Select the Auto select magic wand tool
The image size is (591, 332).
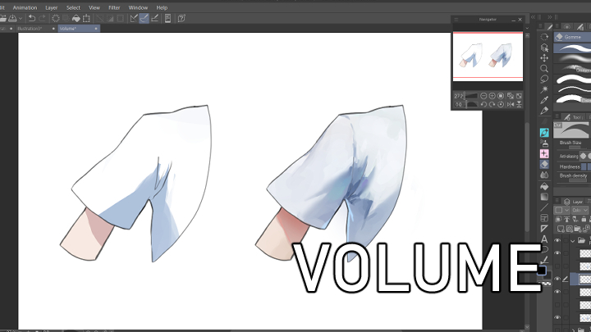click(544, 89)
